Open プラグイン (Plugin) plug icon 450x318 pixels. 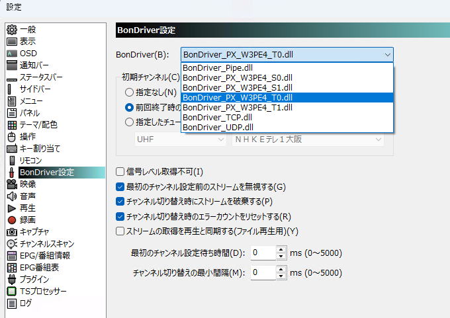[11, 279]
